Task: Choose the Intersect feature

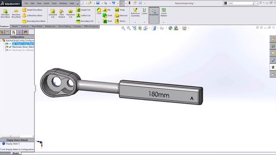Action: pos(121,15)
